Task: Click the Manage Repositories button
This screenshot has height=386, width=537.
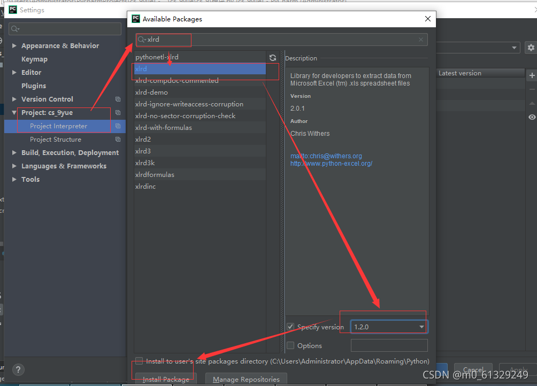Action: 246,379
